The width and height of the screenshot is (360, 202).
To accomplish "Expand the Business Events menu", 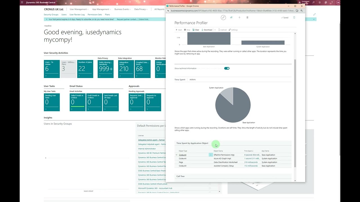I will click(x=122, y=9).
